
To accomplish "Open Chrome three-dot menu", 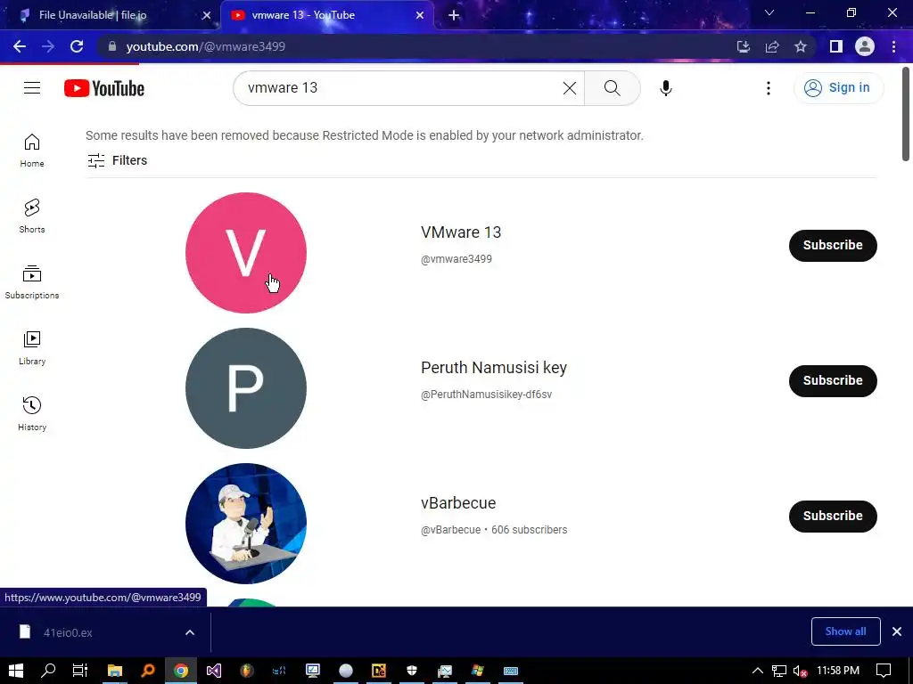I will point(893,46).
